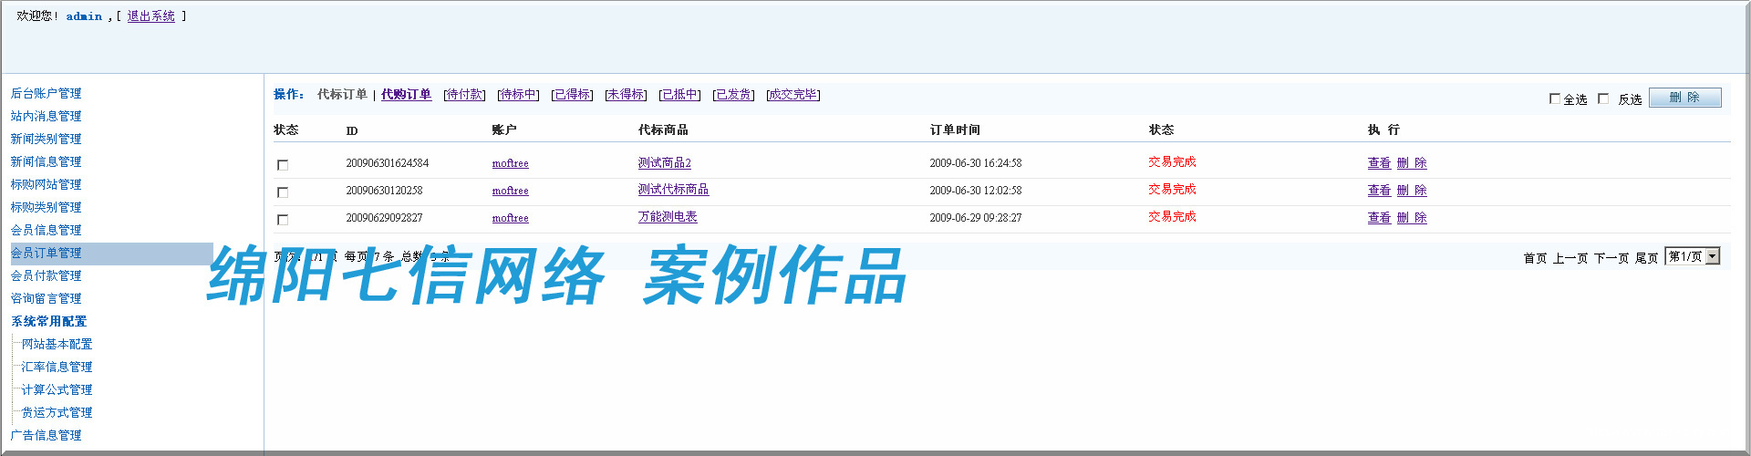Open the 第1/页 page dropdown
Image resolution: width=1751 pixels, height=456 pixels.
click(x=1712, y=256)
